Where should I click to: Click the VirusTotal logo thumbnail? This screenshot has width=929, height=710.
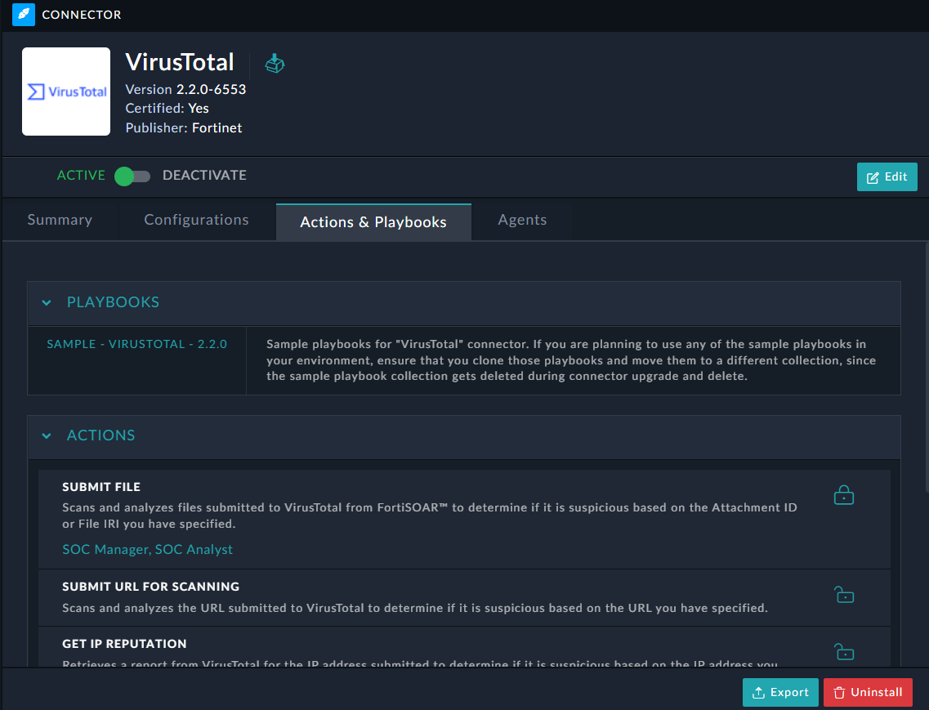point(66,92)
